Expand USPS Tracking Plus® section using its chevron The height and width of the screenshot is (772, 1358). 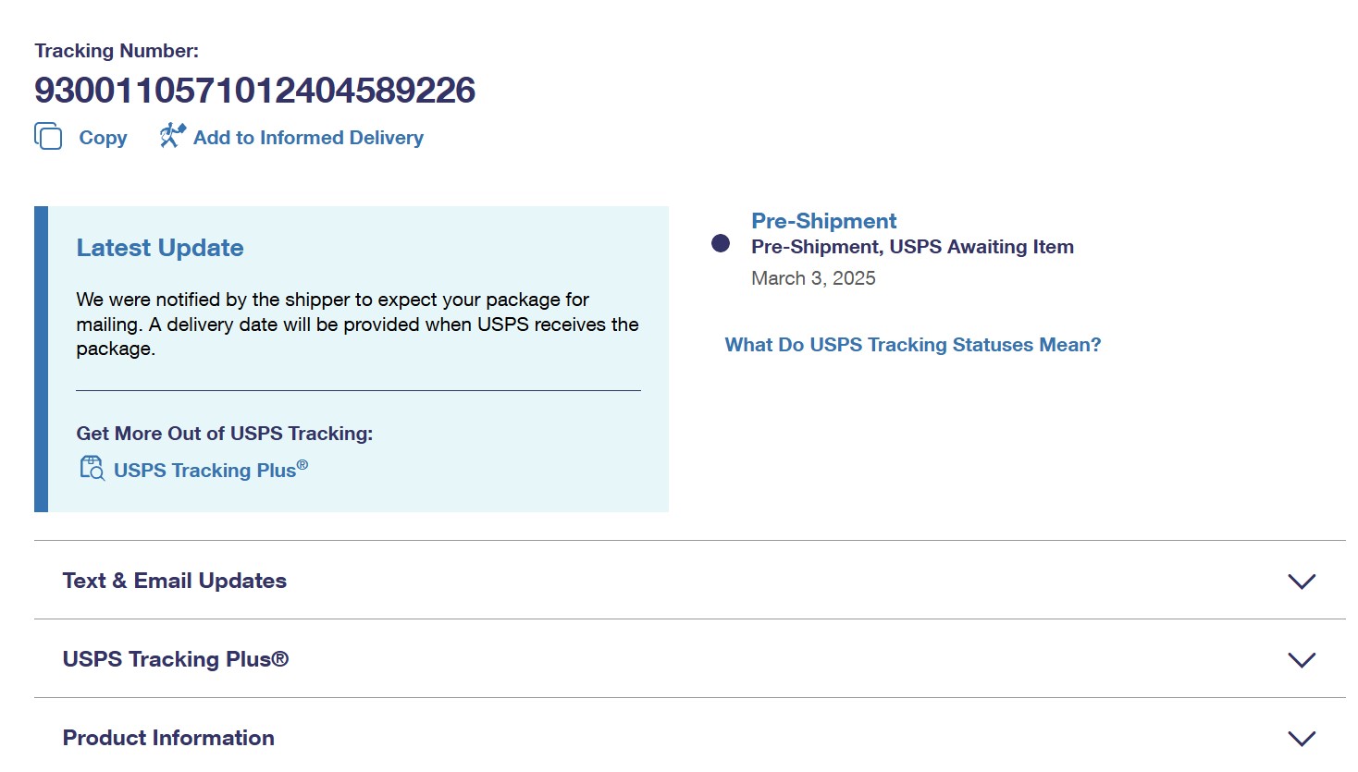coord(1302,660)
